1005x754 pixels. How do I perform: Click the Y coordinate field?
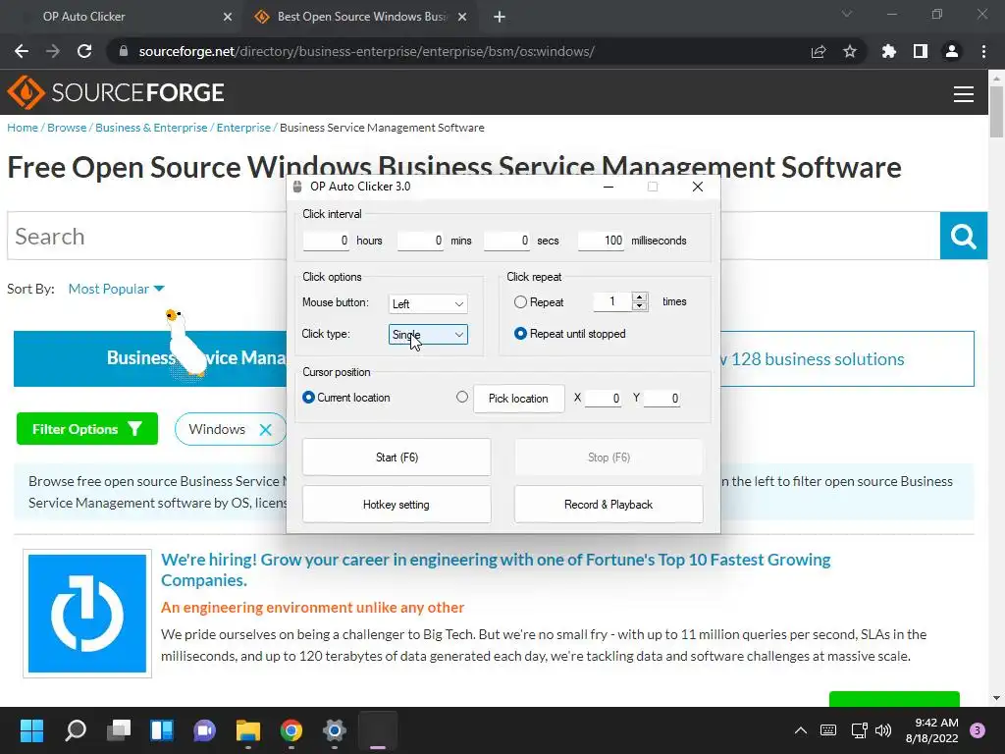(662, 399)
